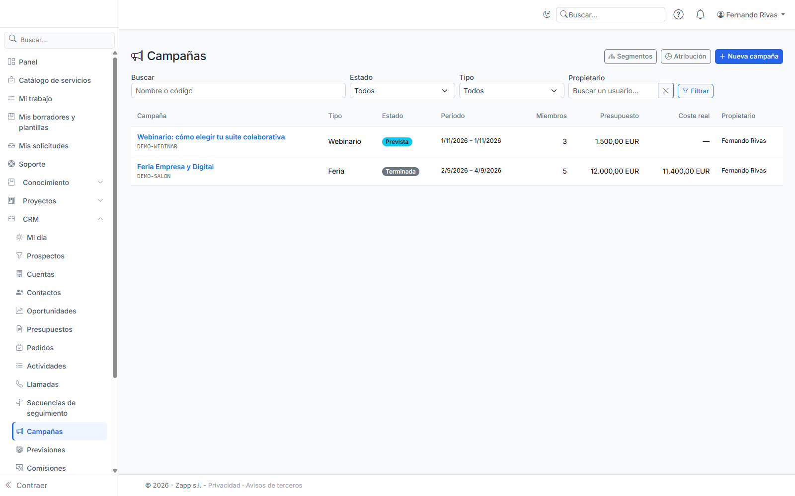This screenshot has height=496, width=795.
Task: Open Atribución button
Action: [x=686, y=57]
